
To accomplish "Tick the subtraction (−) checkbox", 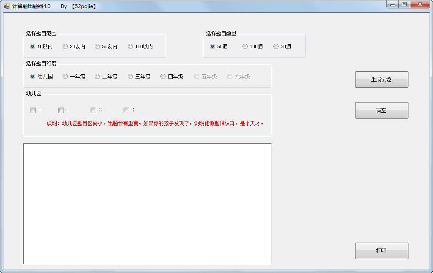I will (61, 110).
